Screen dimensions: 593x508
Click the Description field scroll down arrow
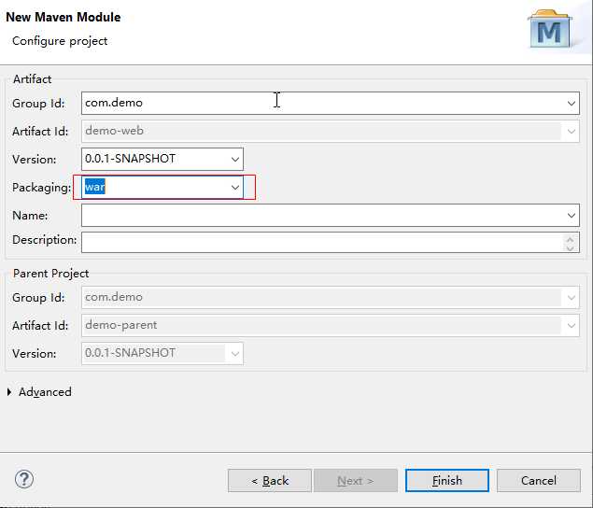point(572,247)
